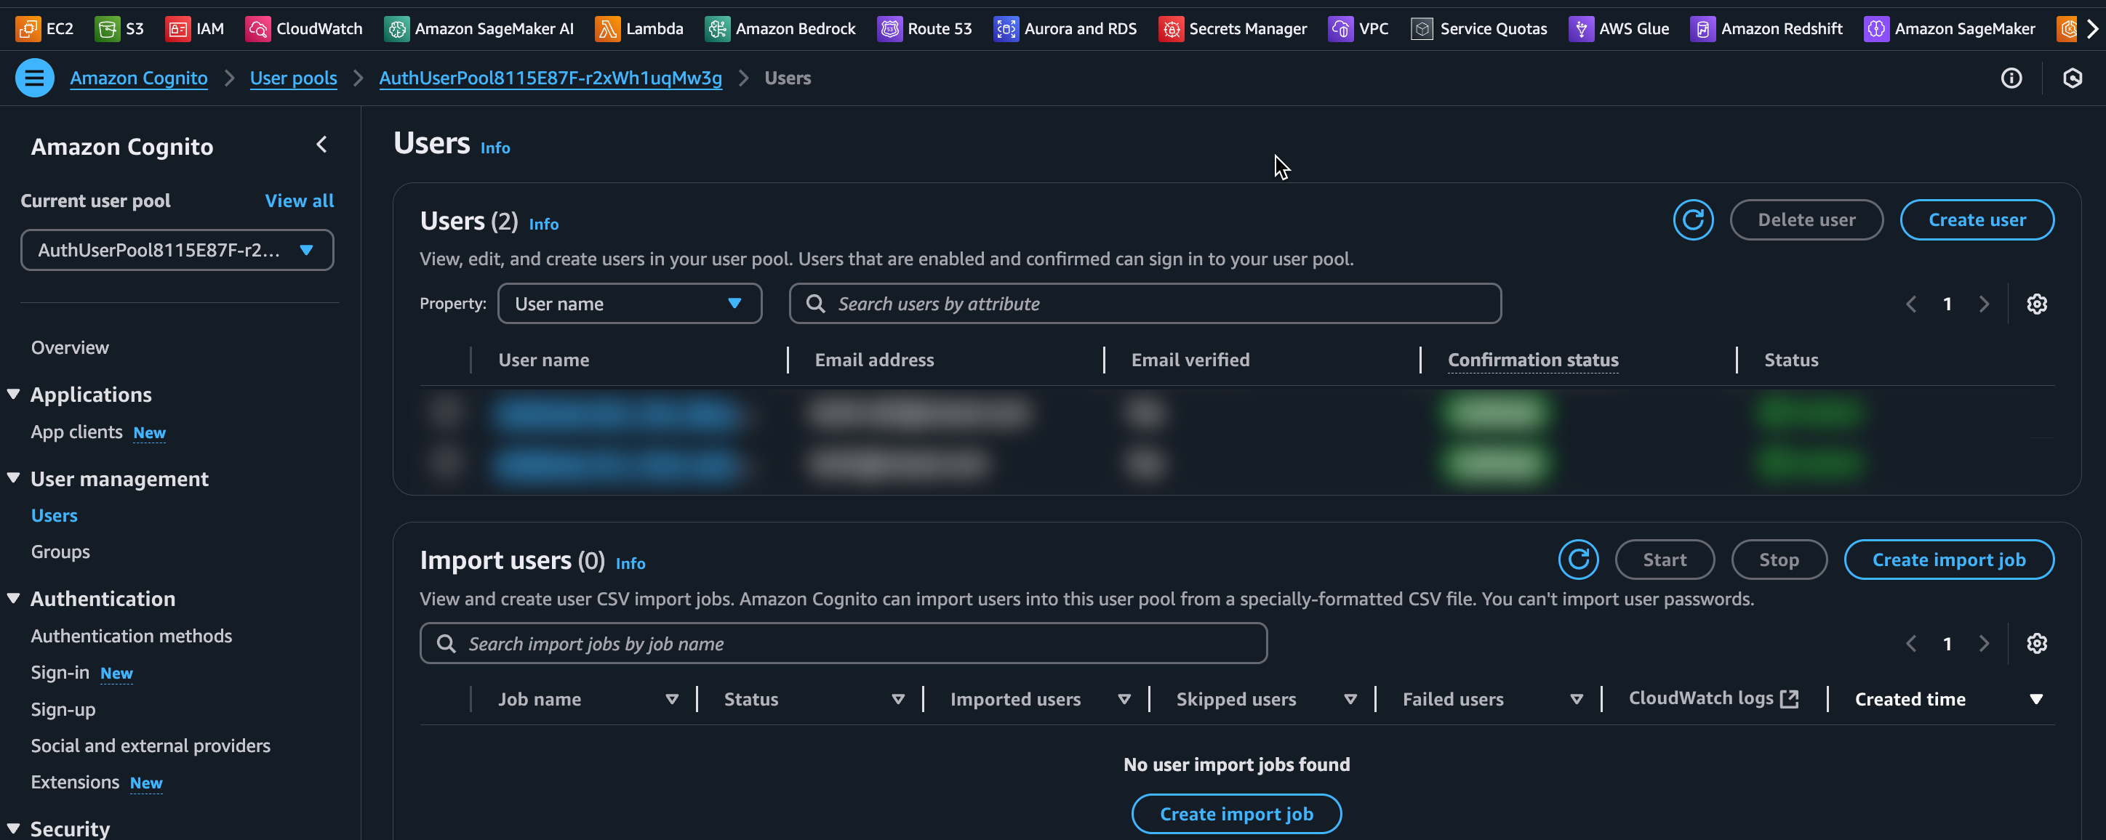Toggle the hamburger navigation menu
The height and width of the screenshot is (840, 2106).
point(34,78)
